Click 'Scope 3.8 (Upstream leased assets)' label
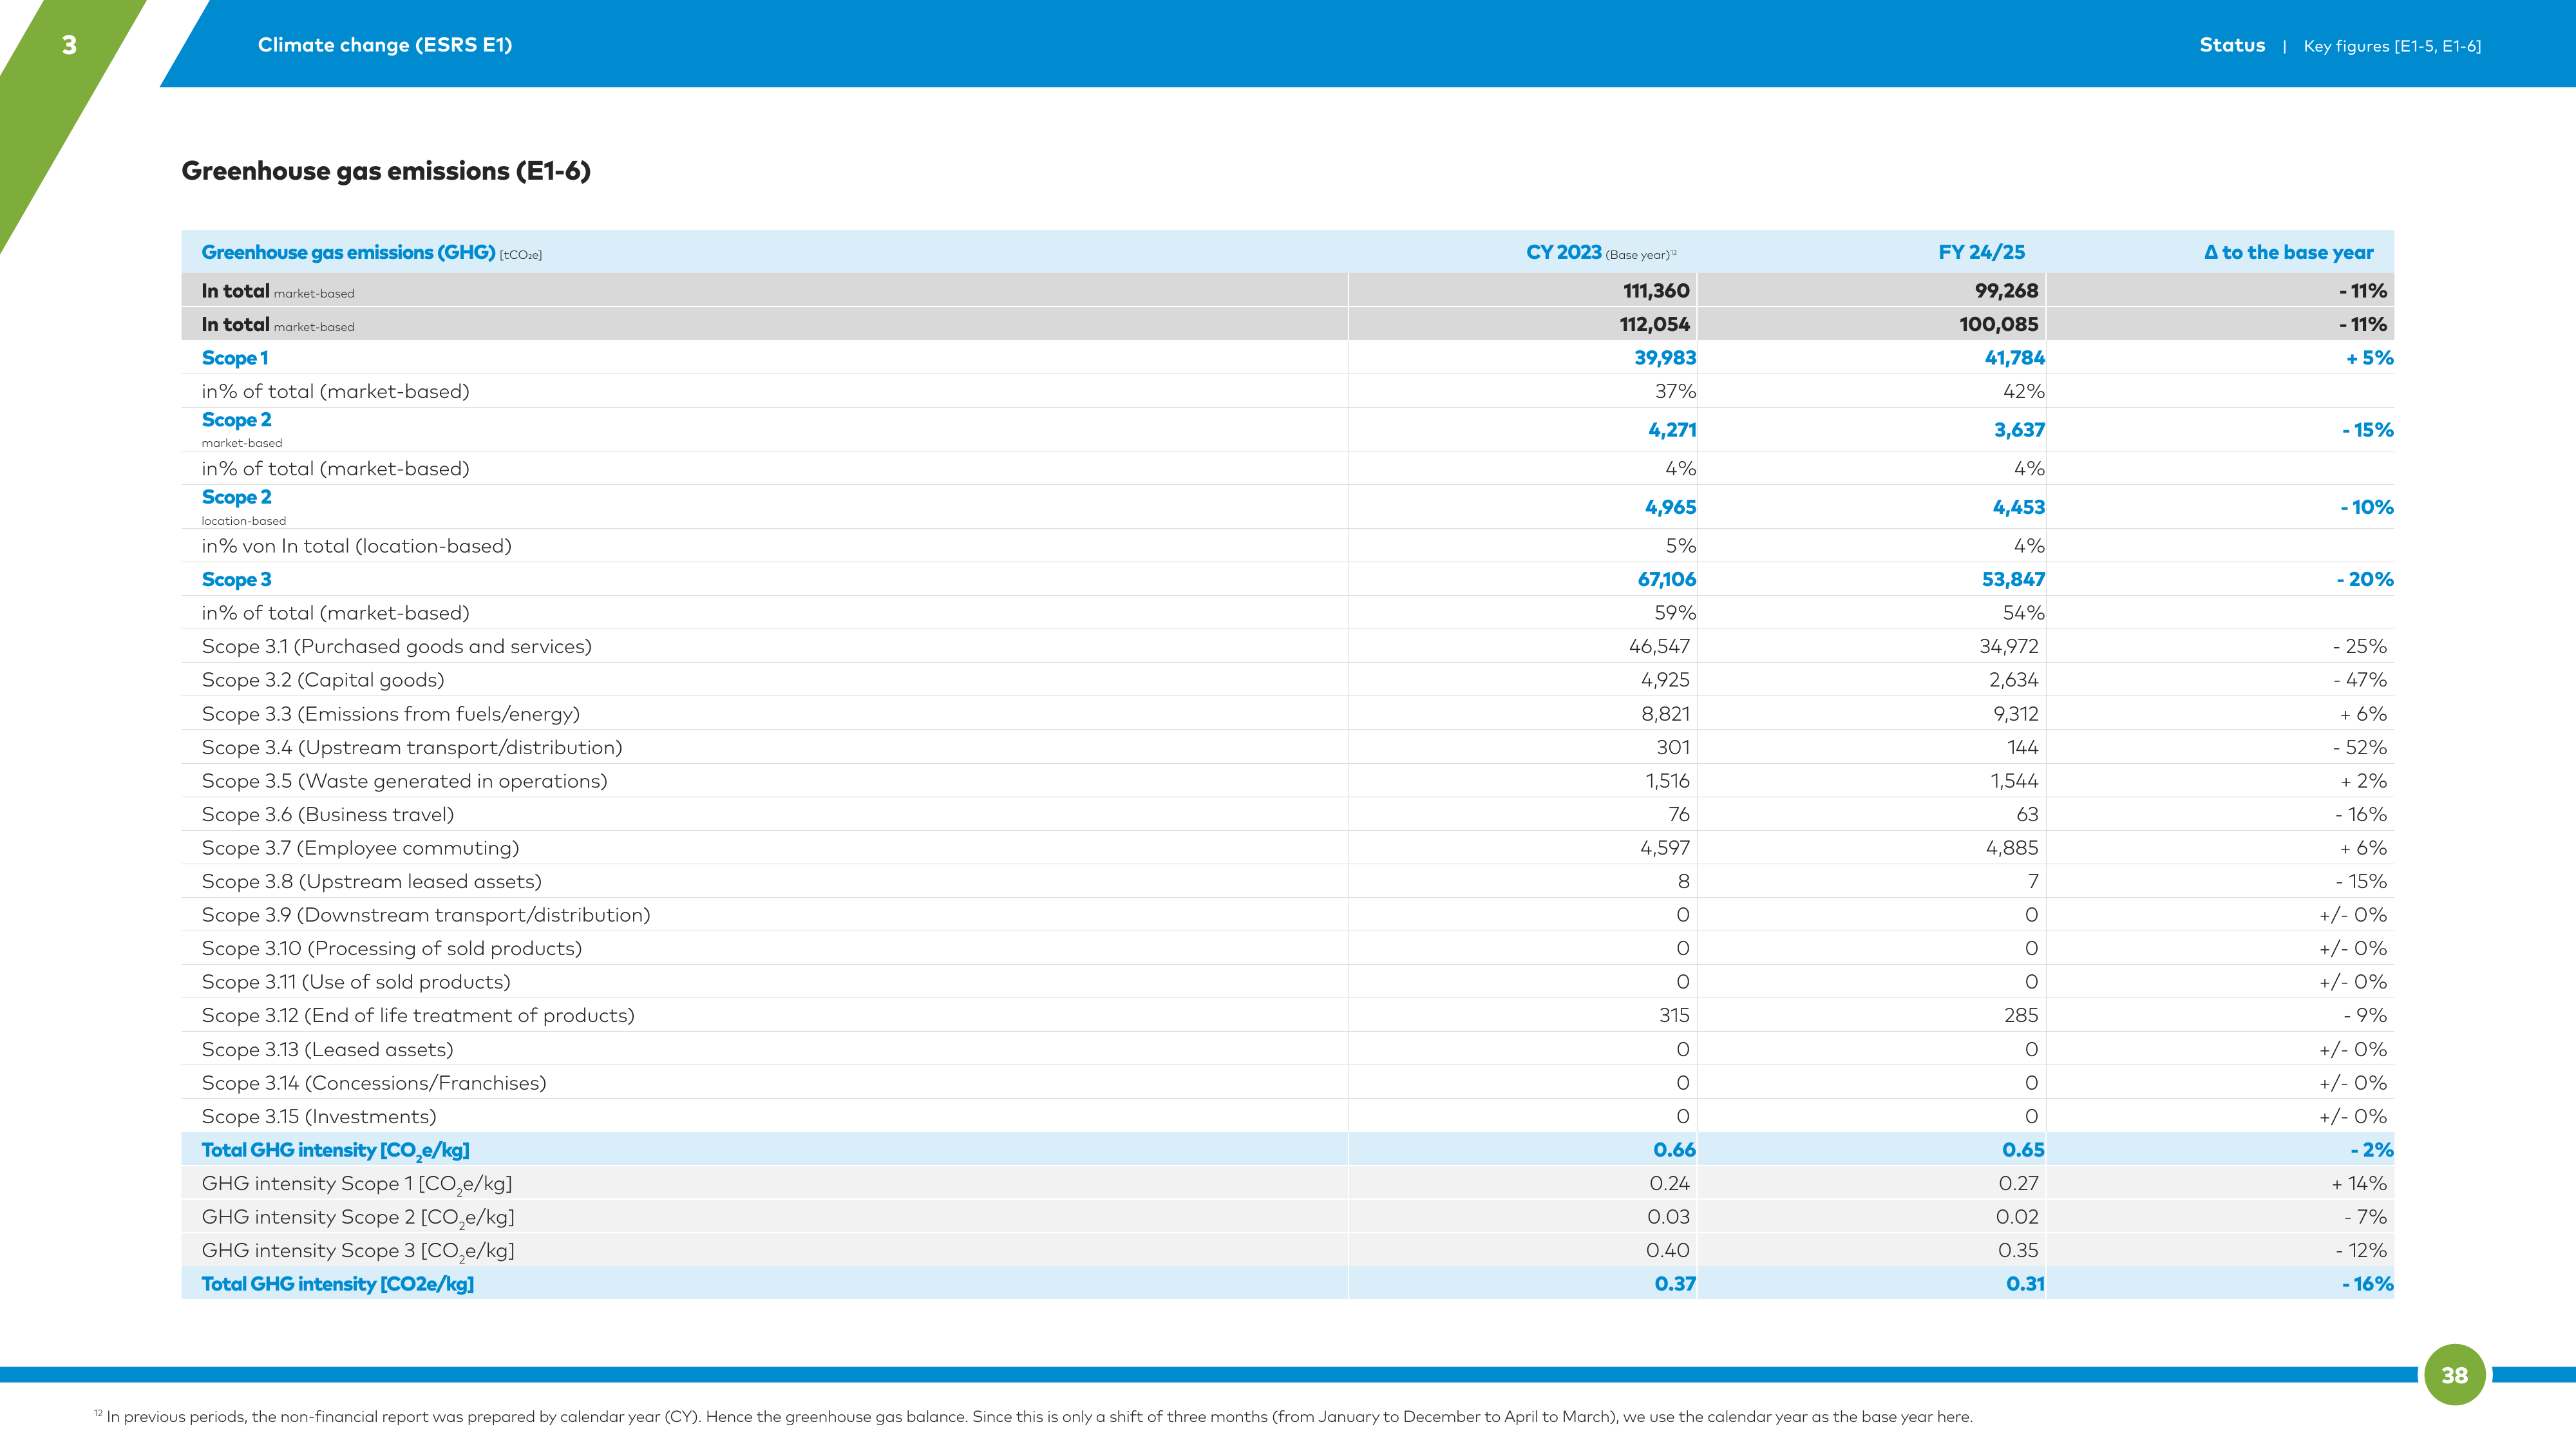Image resolution: width=2576 pixels, height=1449 pixels. [371, 881]
